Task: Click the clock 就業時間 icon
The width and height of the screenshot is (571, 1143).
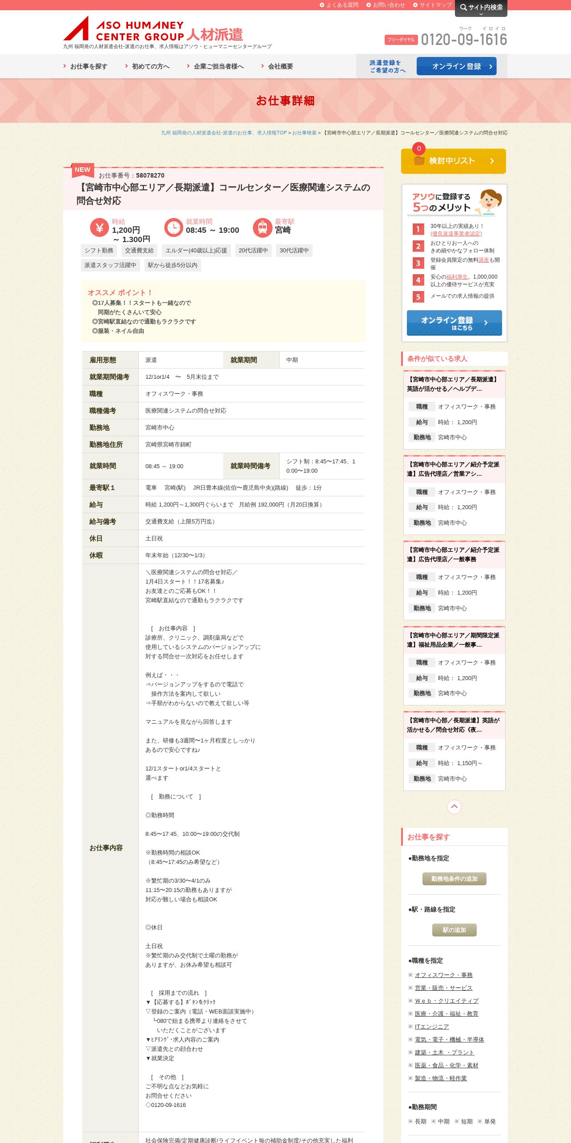Action: [x=173, y=228]
